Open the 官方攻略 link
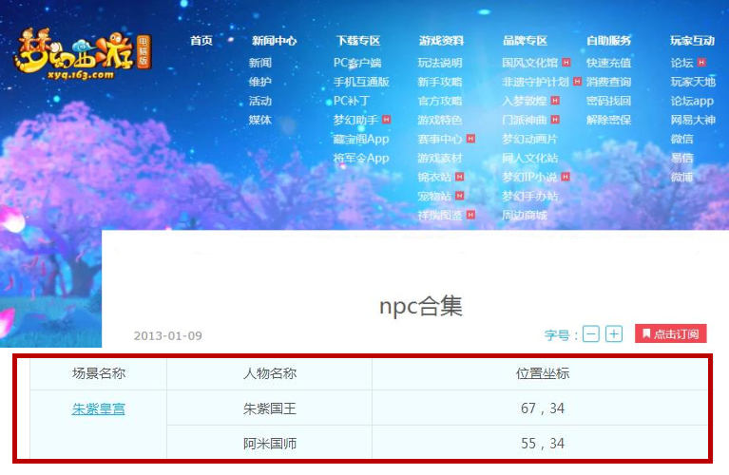 440,101
